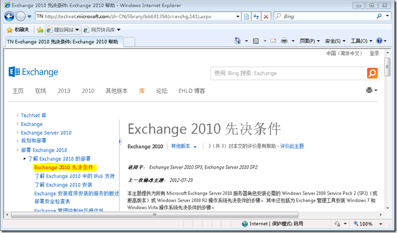Open the 其他版本 dropdown under the title
The image size is (397, 233).
coord(184,146)
